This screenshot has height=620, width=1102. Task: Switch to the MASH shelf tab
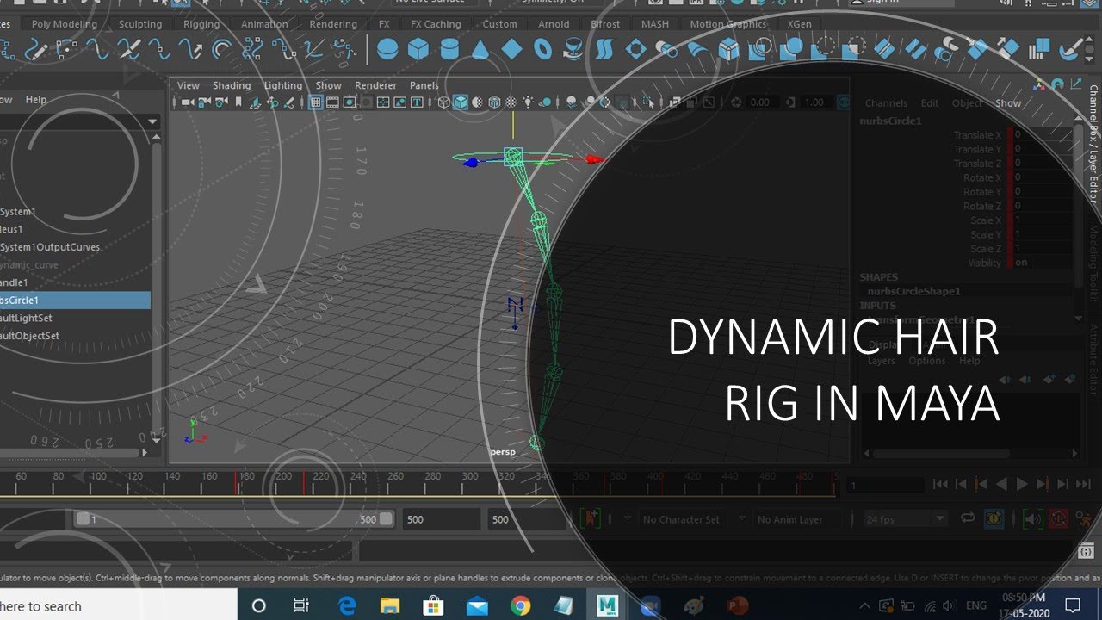point(655,24)
